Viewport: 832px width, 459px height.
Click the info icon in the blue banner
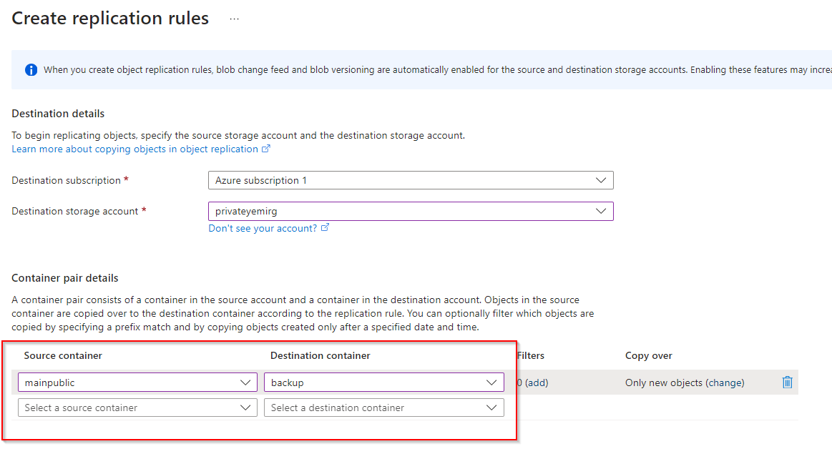coord(31,69)
